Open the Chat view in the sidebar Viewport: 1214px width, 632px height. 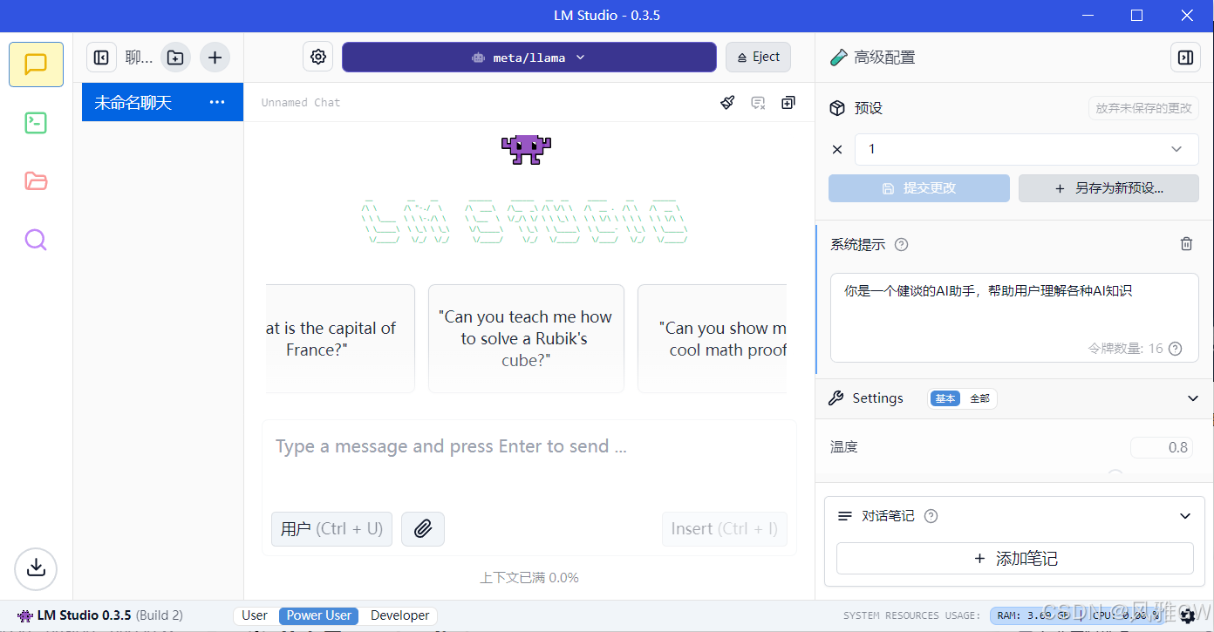(x=36, y=65)
